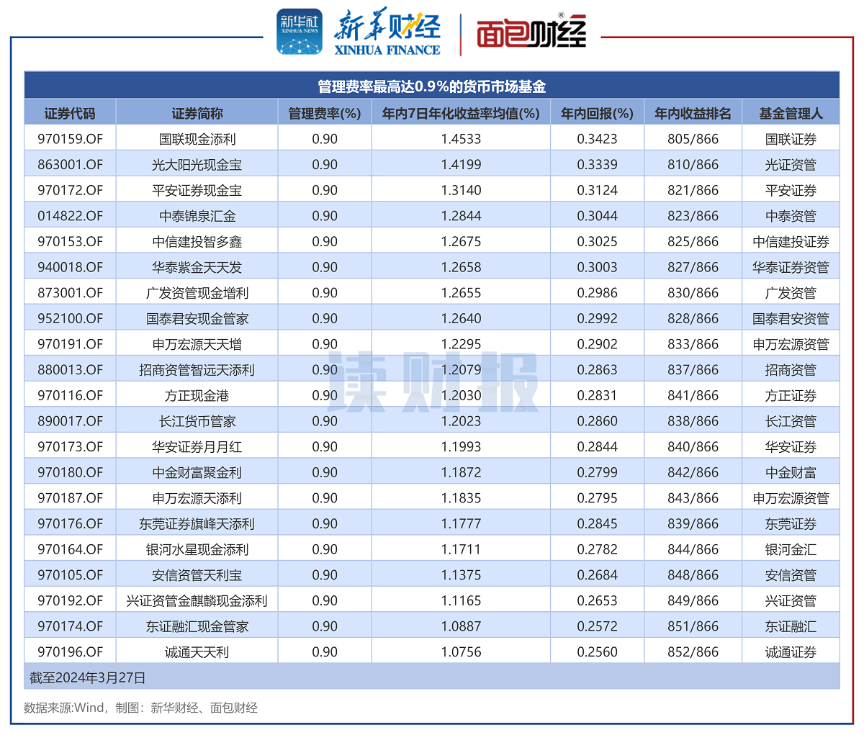
Task: Select the 证券代码 column header
Action: click(x=70, y=114)
